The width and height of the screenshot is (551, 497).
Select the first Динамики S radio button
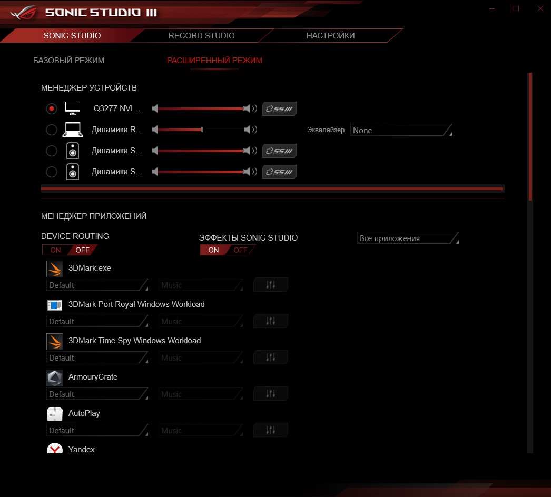click(x=52, y=151)
